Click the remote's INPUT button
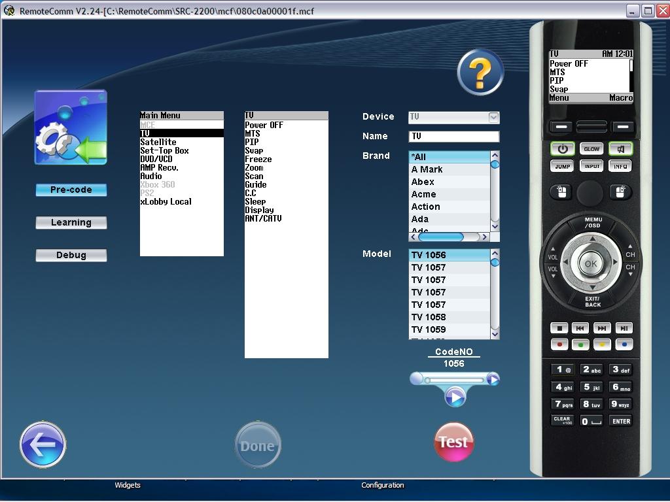This screenshot has height=502, width=670. click(591, 166)
